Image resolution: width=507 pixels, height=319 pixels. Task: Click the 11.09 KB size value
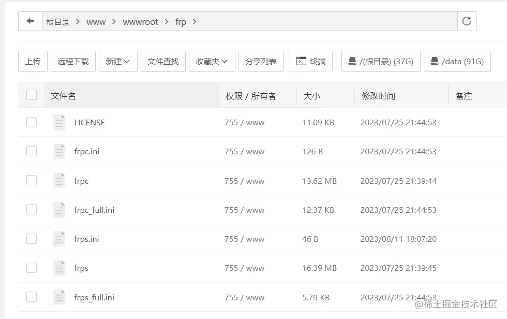click(x=318, y=123)
